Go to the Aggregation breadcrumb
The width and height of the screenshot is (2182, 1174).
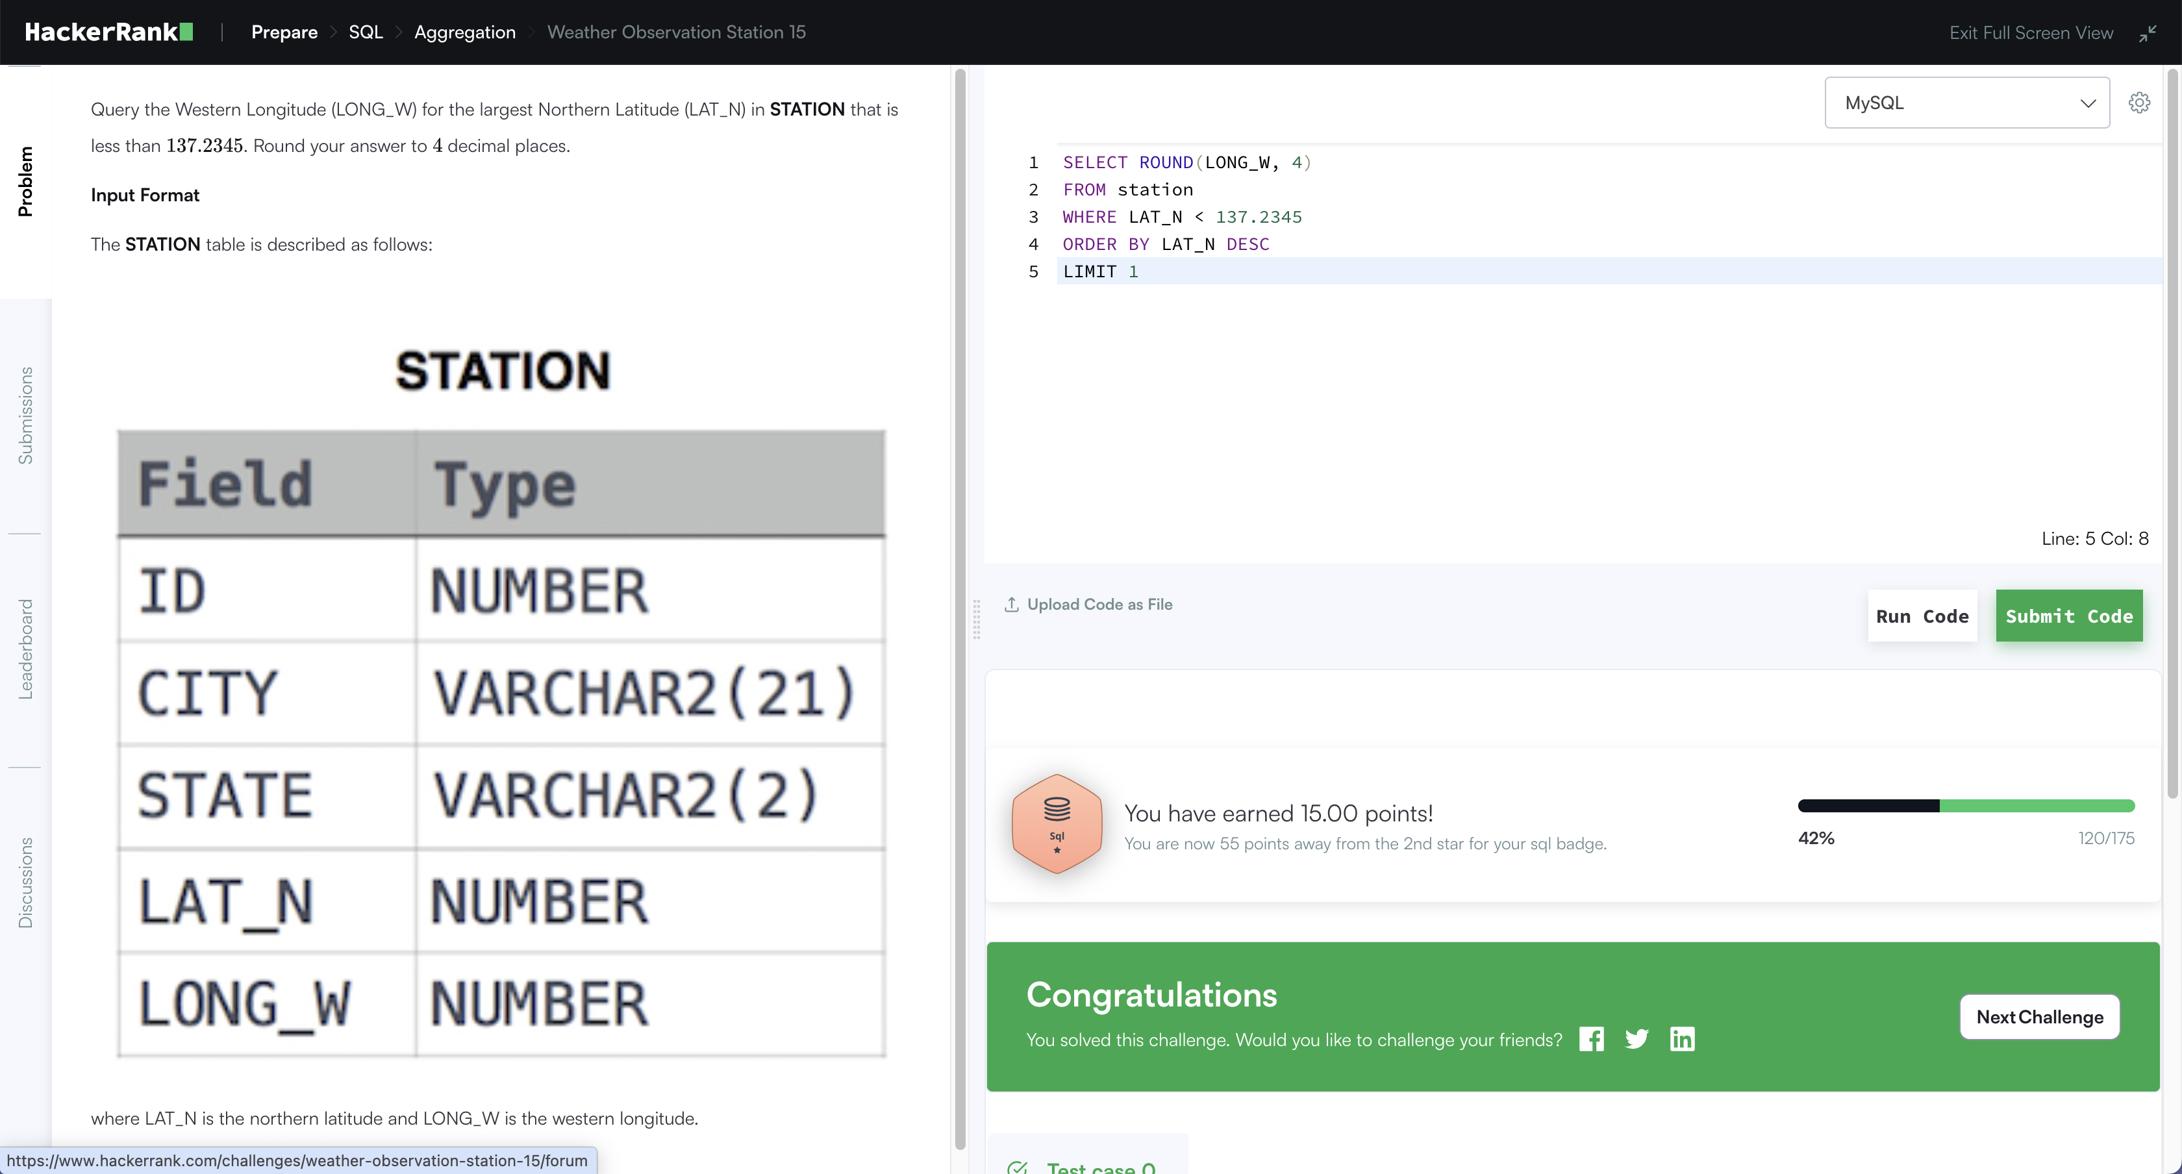pos(464,32)
